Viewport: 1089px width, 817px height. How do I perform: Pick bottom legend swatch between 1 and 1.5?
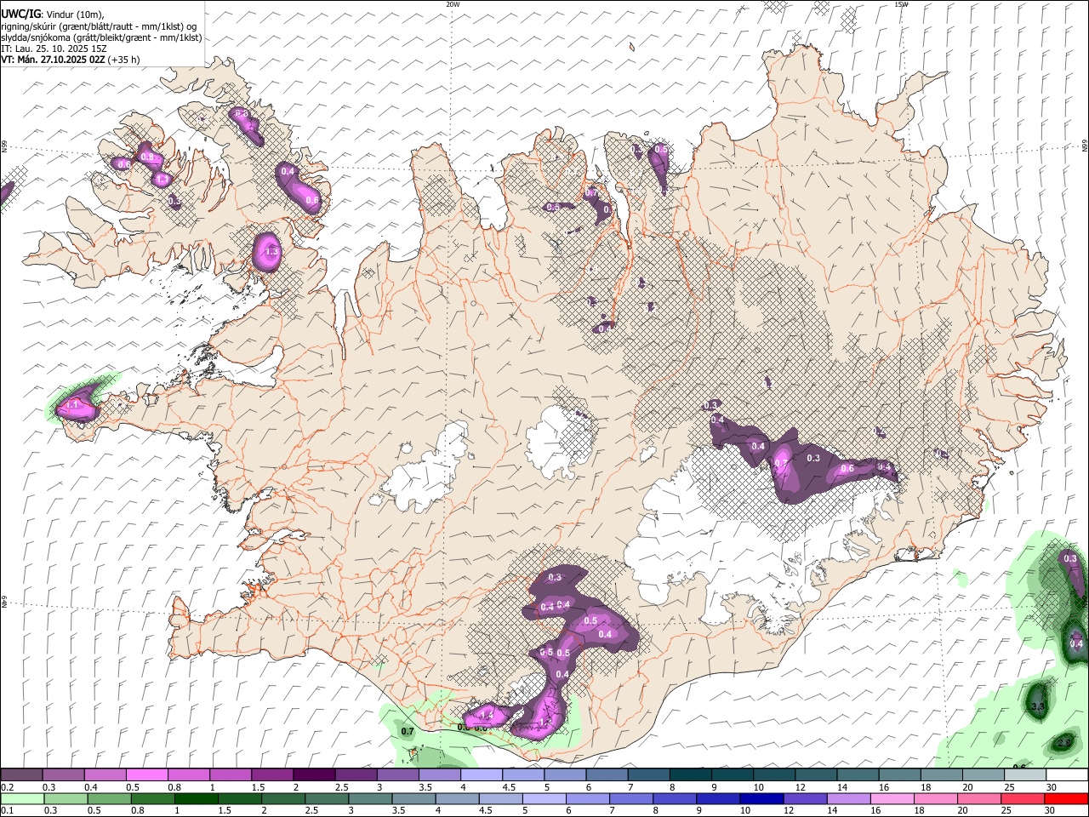(x=197, y=799)
